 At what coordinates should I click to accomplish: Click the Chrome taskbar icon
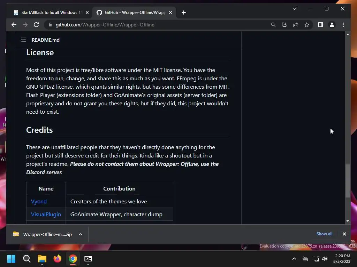pyautogui.click(x=73, y=259)
